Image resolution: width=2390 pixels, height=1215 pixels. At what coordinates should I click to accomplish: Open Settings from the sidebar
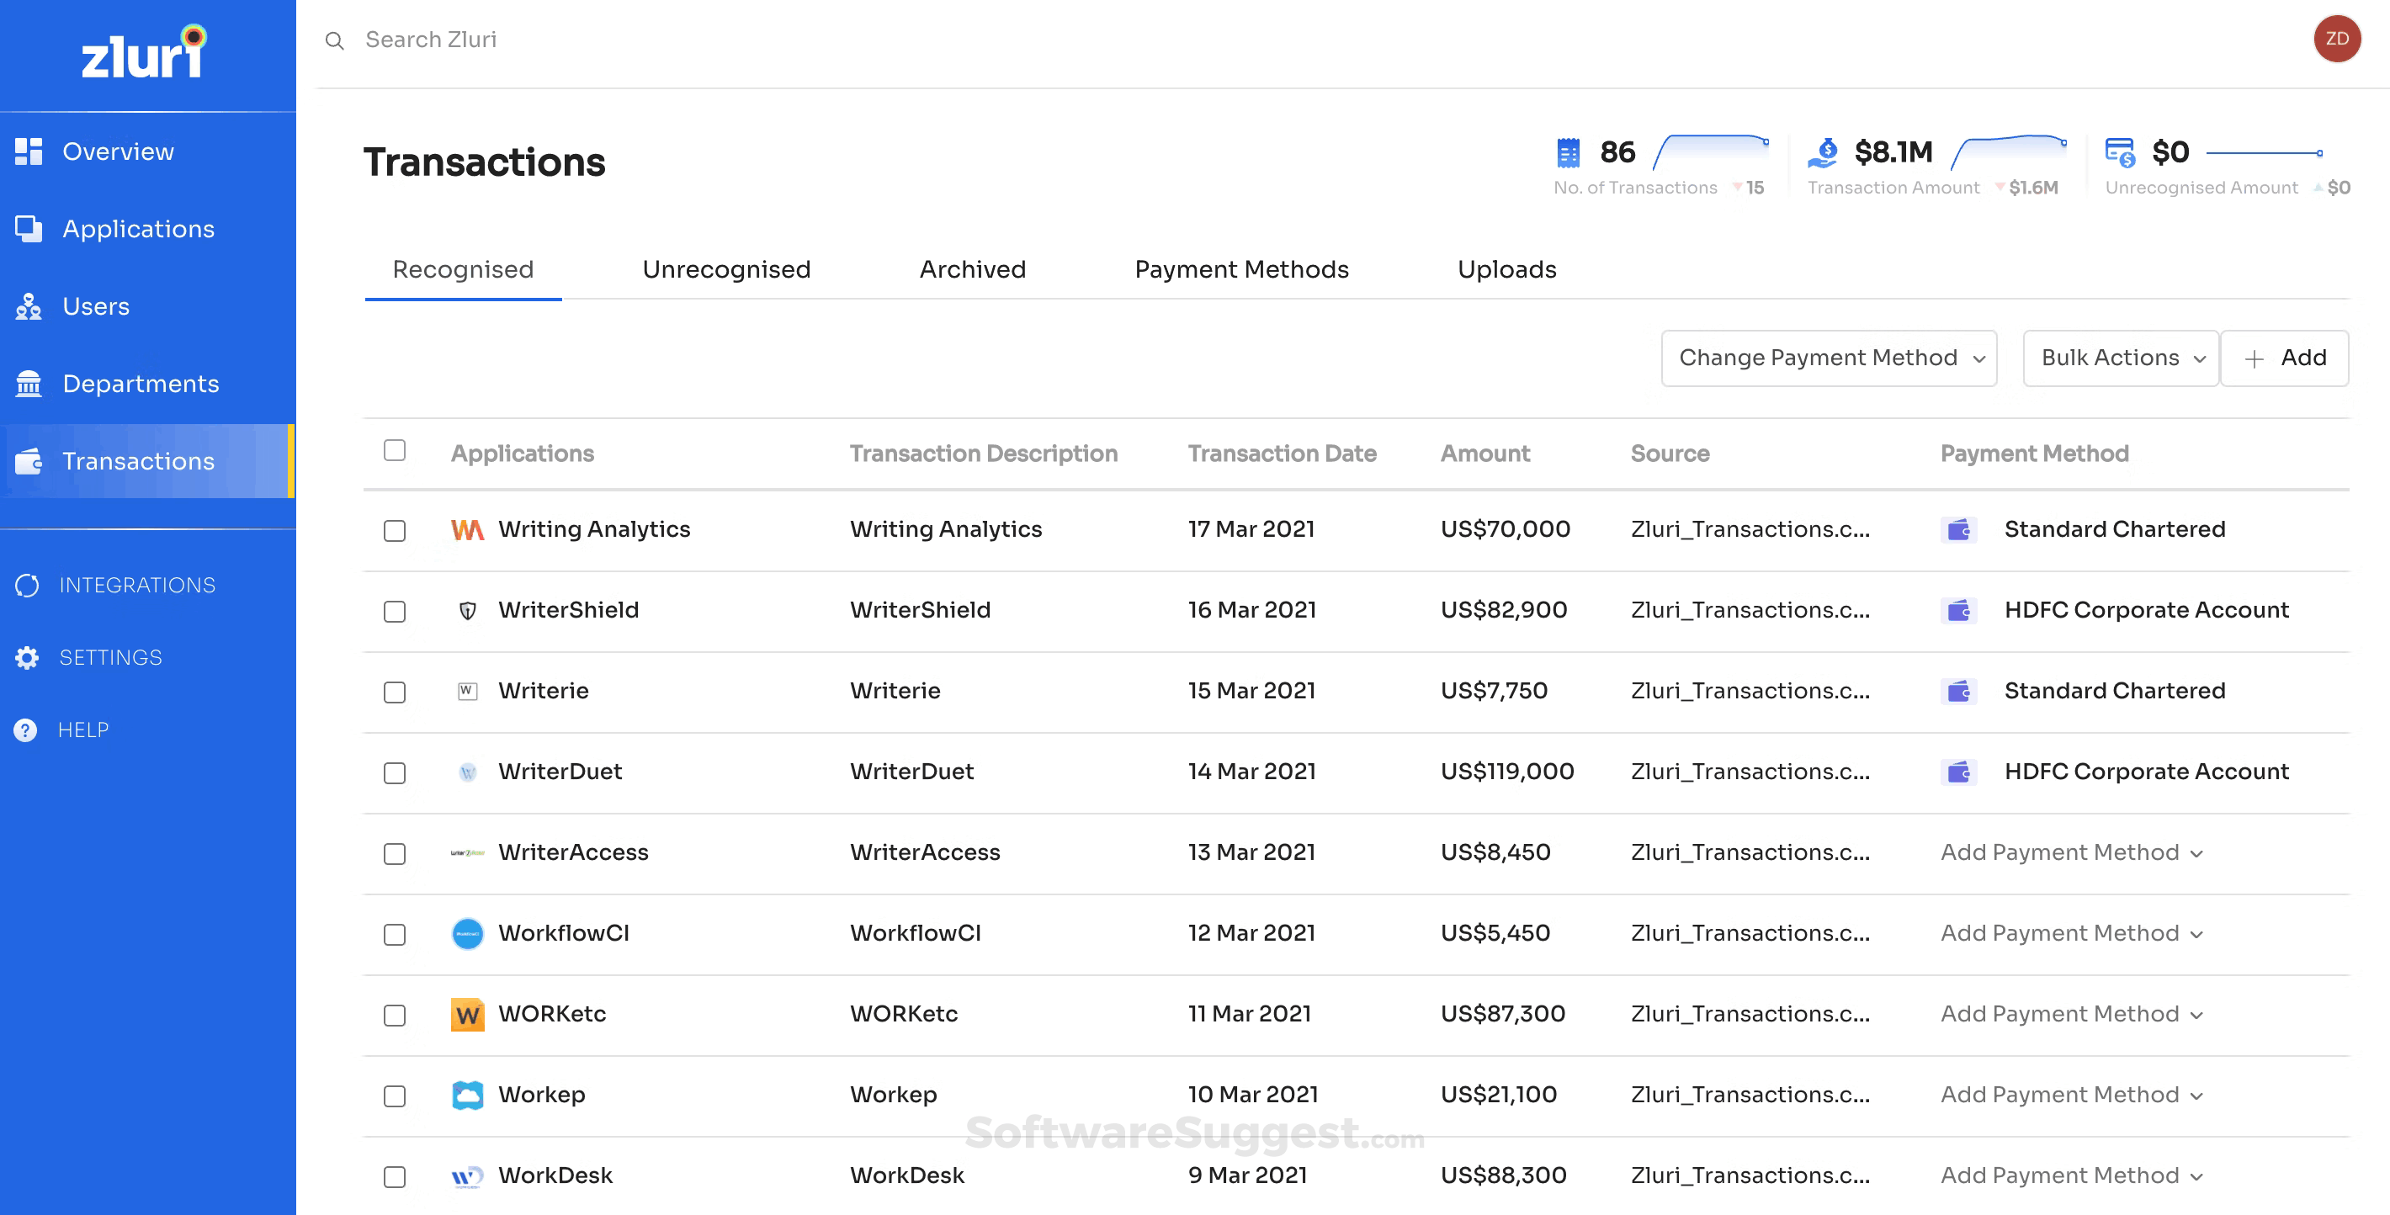click(109, 656)
